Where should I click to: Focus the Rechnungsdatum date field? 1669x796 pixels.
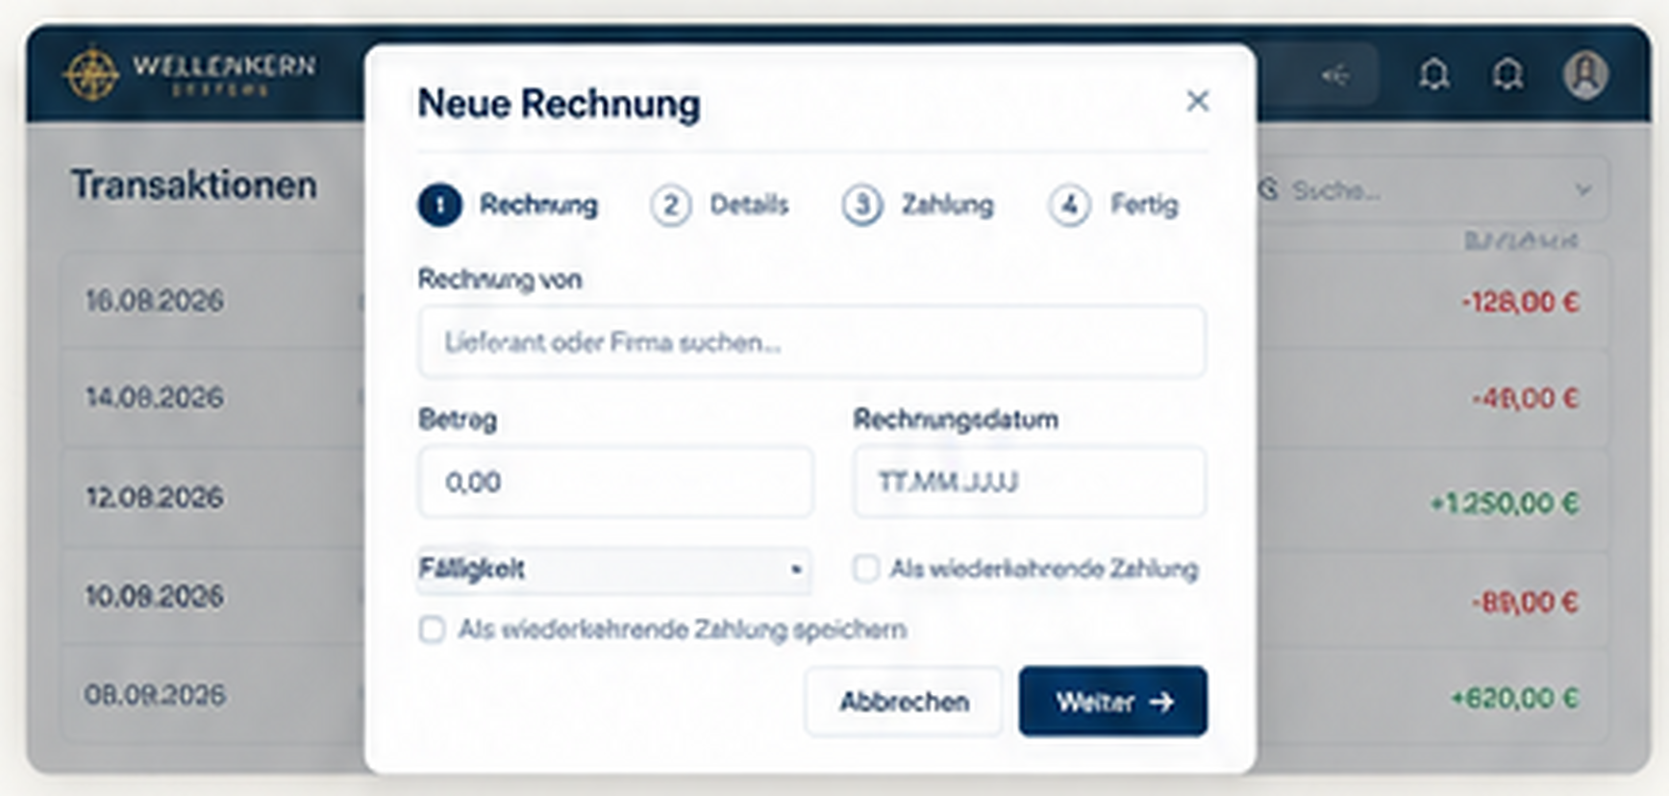pos(1030,482)
